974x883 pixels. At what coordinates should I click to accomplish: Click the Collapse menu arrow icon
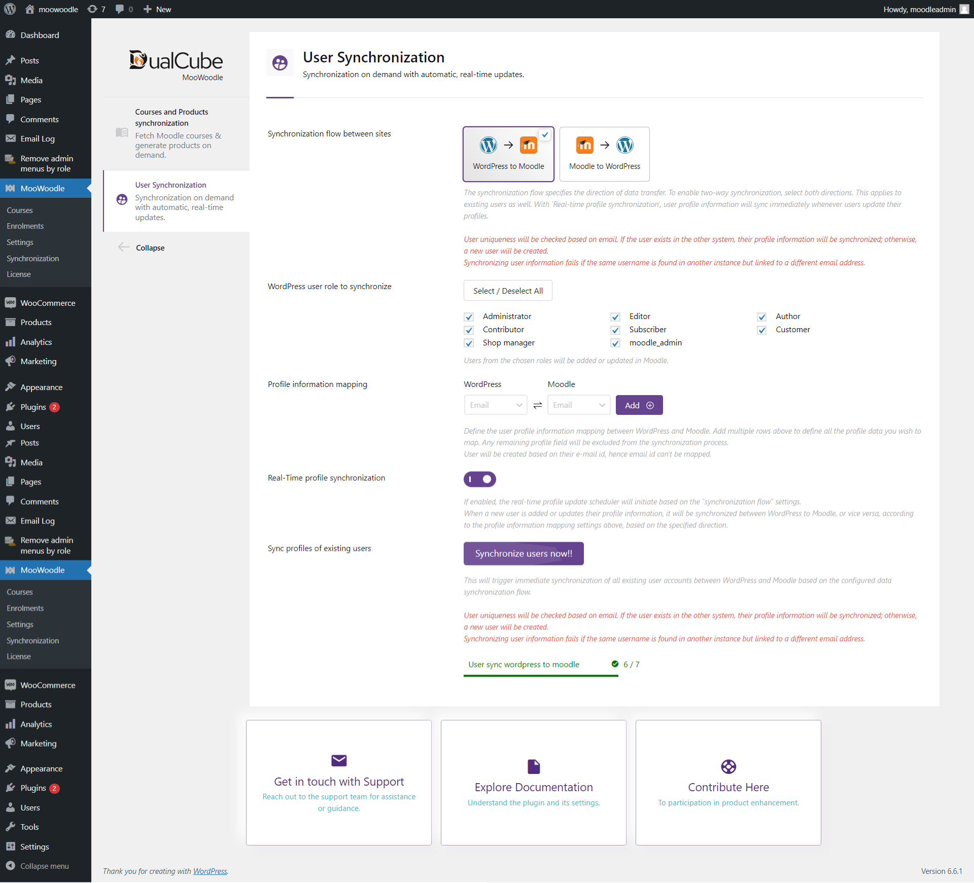pyautogui.click(x=11, y=866)
